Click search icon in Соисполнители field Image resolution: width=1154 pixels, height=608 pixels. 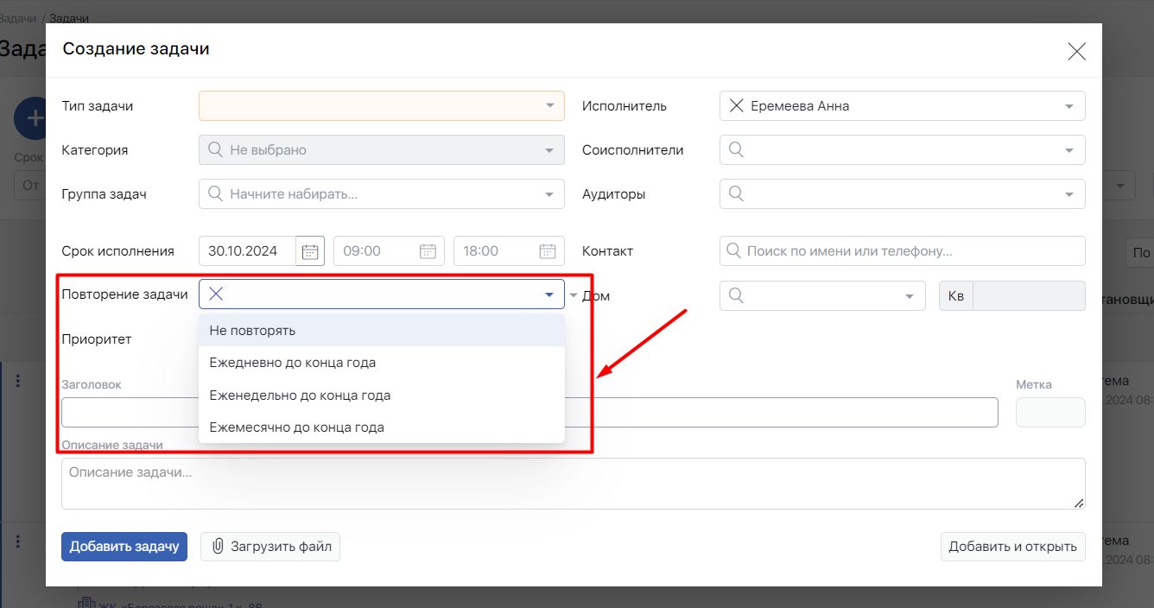pyautogui.click(x=736, y=150)
